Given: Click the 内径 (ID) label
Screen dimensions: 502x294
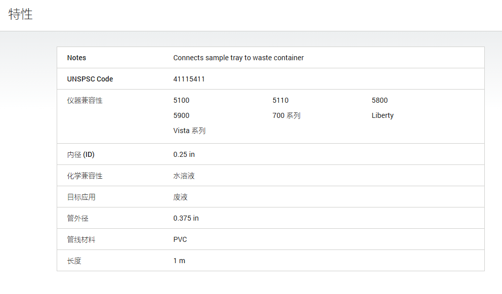Looking at the screenshot, I should point(81,154).
